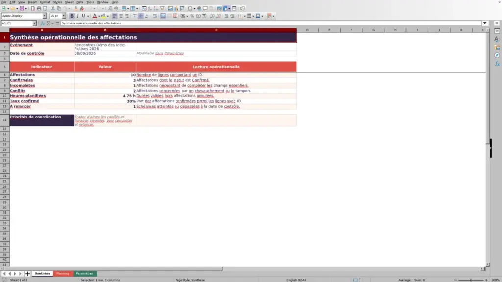Expand the Name Box dropdown
The height and width of the screenshot is (282, 502).
tap(34, 23)
